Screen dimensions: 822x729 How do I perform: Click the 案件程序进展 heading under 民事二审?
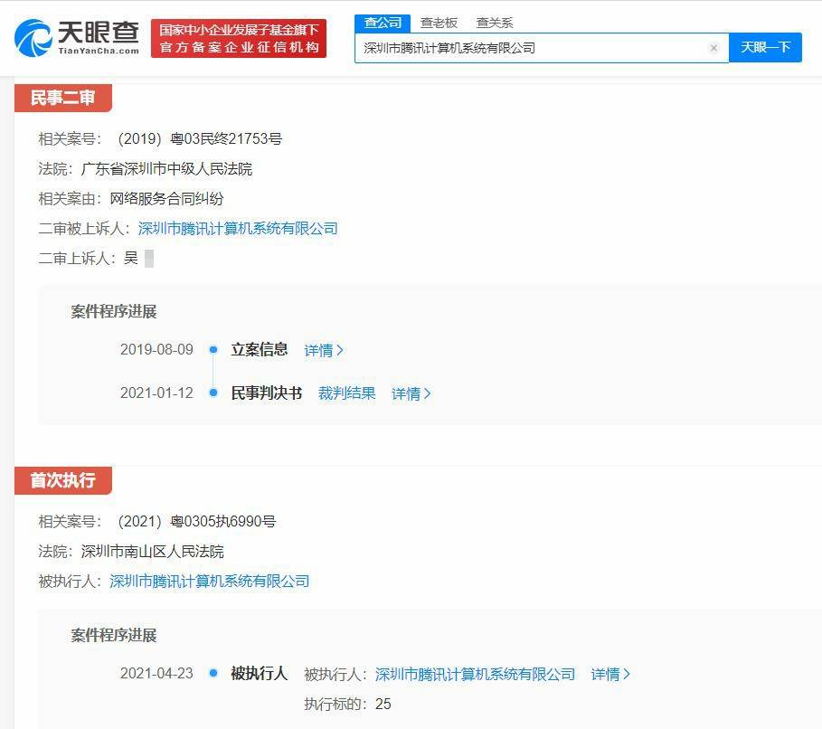click(114, 311)
